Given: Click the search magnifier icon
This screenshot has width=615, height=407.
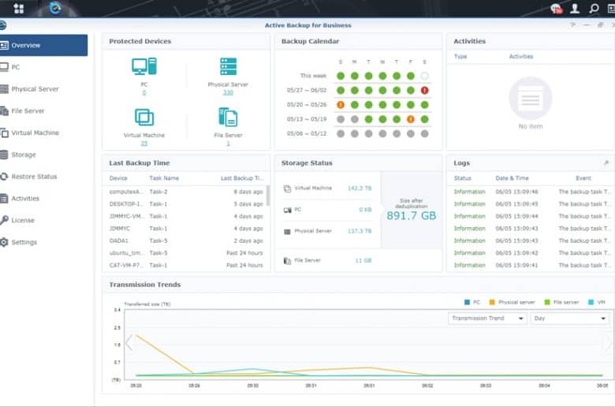Looking at the screenshot, I should (x=594, y=8).
